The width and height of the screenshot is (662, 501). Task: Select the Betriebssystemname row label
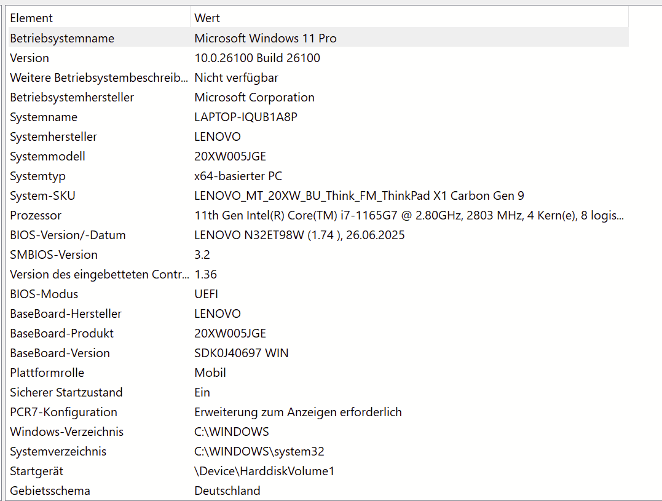pyautogui.click(x=62, y=38)
